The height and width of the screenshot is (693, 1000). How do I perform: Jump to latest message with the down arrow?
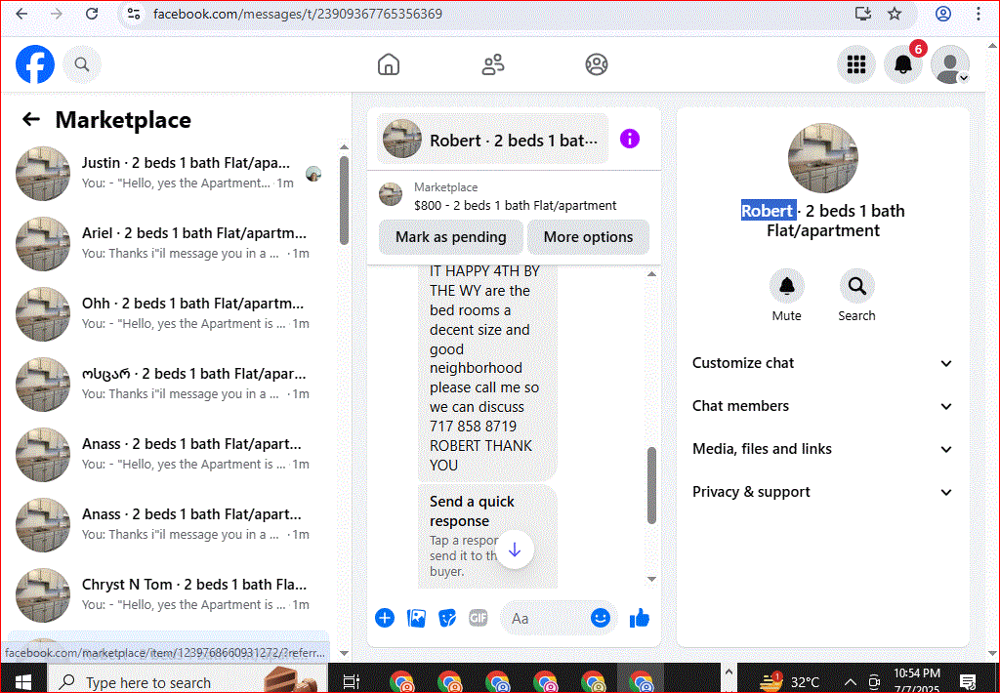pos(515,550)
